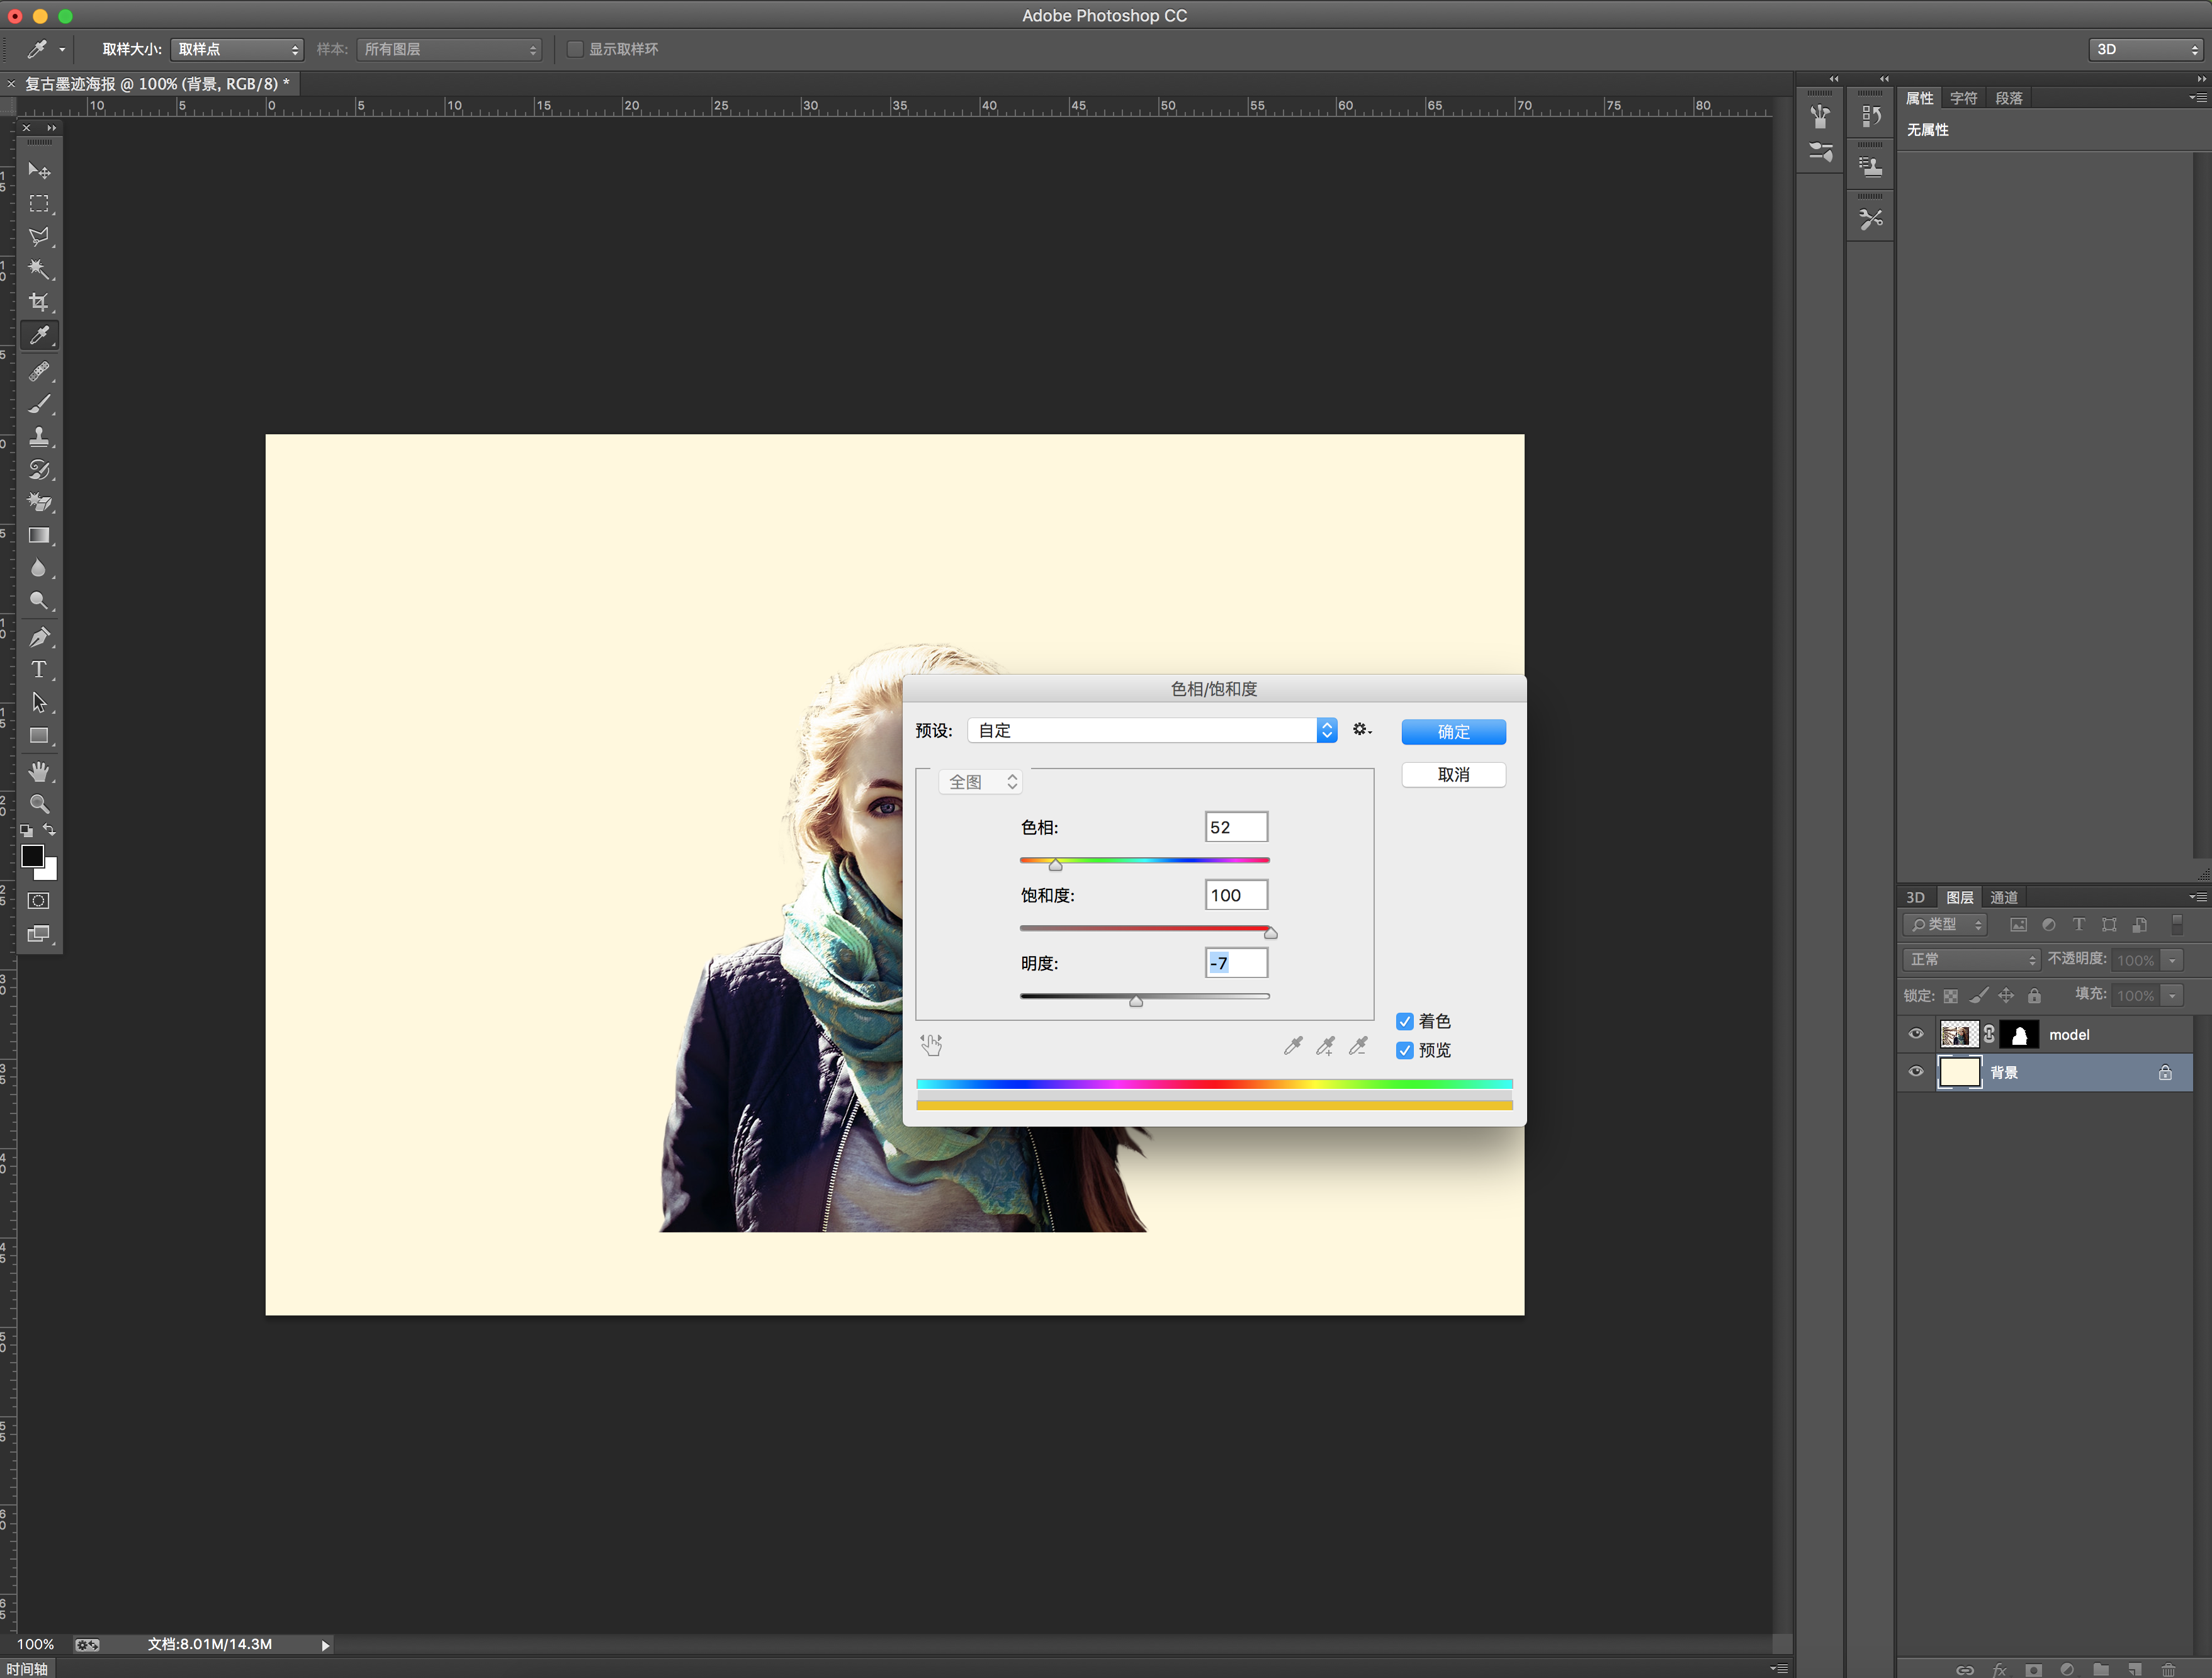Choose the Pen tool
The height and width of the screenshot is (1678, 2212).
pos(38,637)
